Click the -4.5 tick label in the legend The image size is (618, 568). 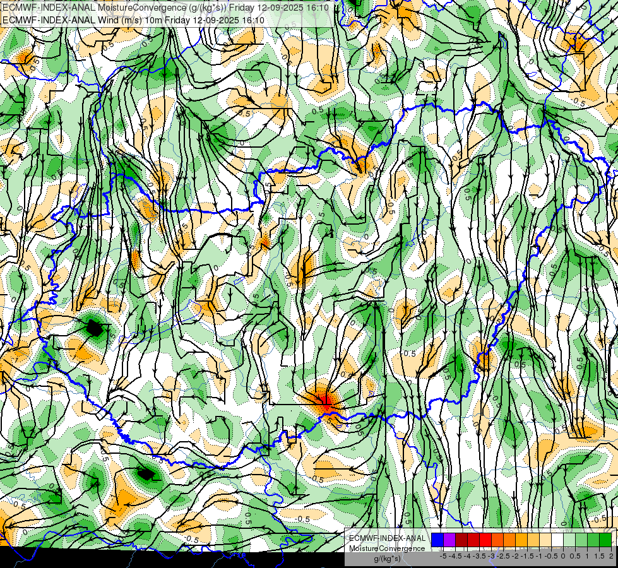coord(455,556)
